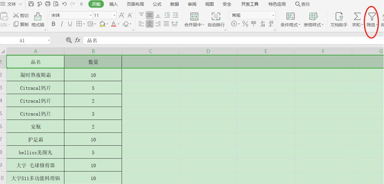Decrease font size with the A- icon
Viewport: 384px width, 184px height.
coord(130,15)
